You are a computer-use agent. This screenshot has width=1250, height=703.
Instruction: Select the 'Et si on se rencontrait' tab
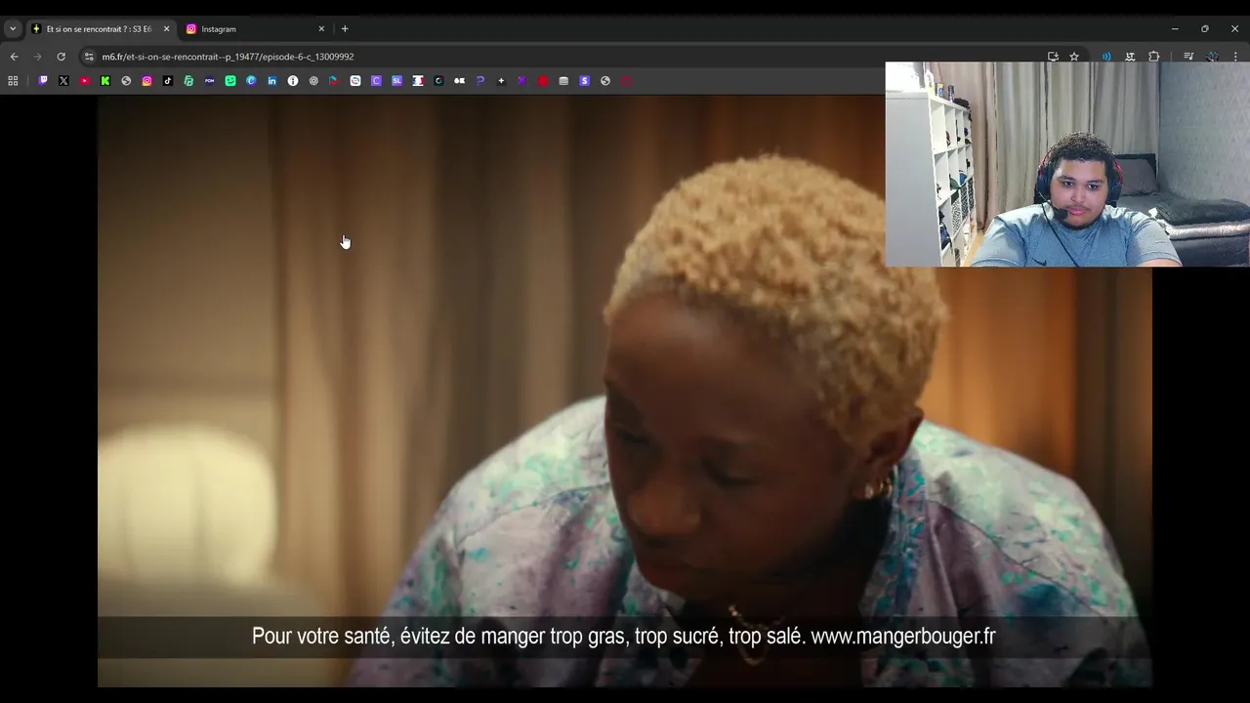click(101, 29)
